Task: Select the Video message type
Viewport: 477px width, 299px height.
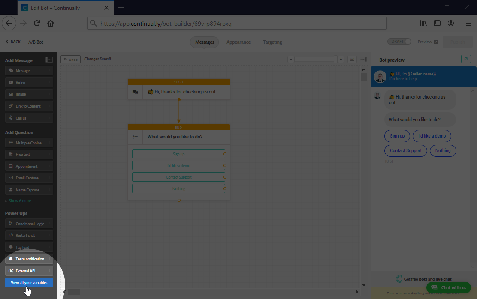Action: [29, 82]
